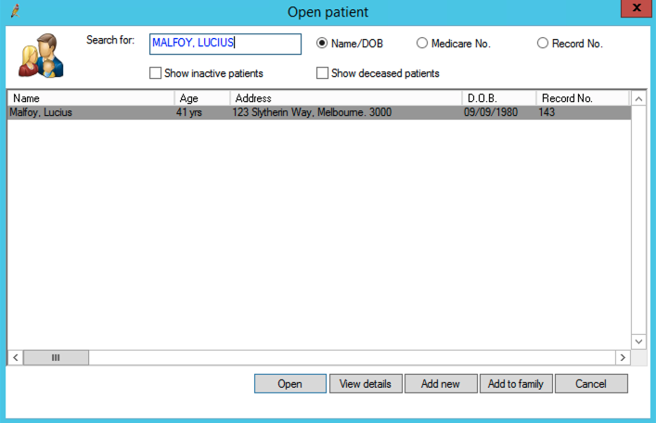This screenshot has width=656, height=423.
Task: Select the Record No. search option
Action: (542, 43)
